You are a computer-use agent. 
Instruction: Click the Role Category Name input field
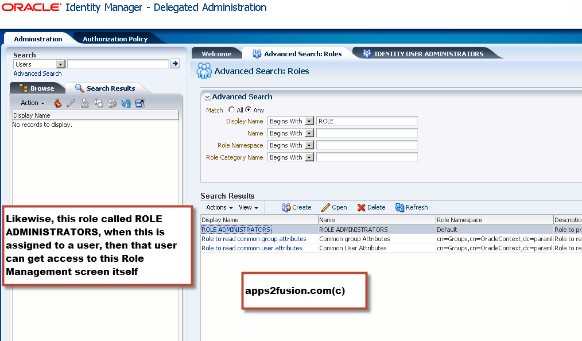pyautogui.click(x=367, y=157)
